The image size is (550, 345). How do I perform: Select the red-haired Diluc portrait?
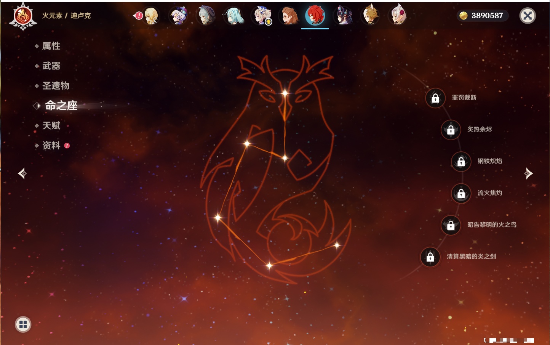tap(315, 16)
